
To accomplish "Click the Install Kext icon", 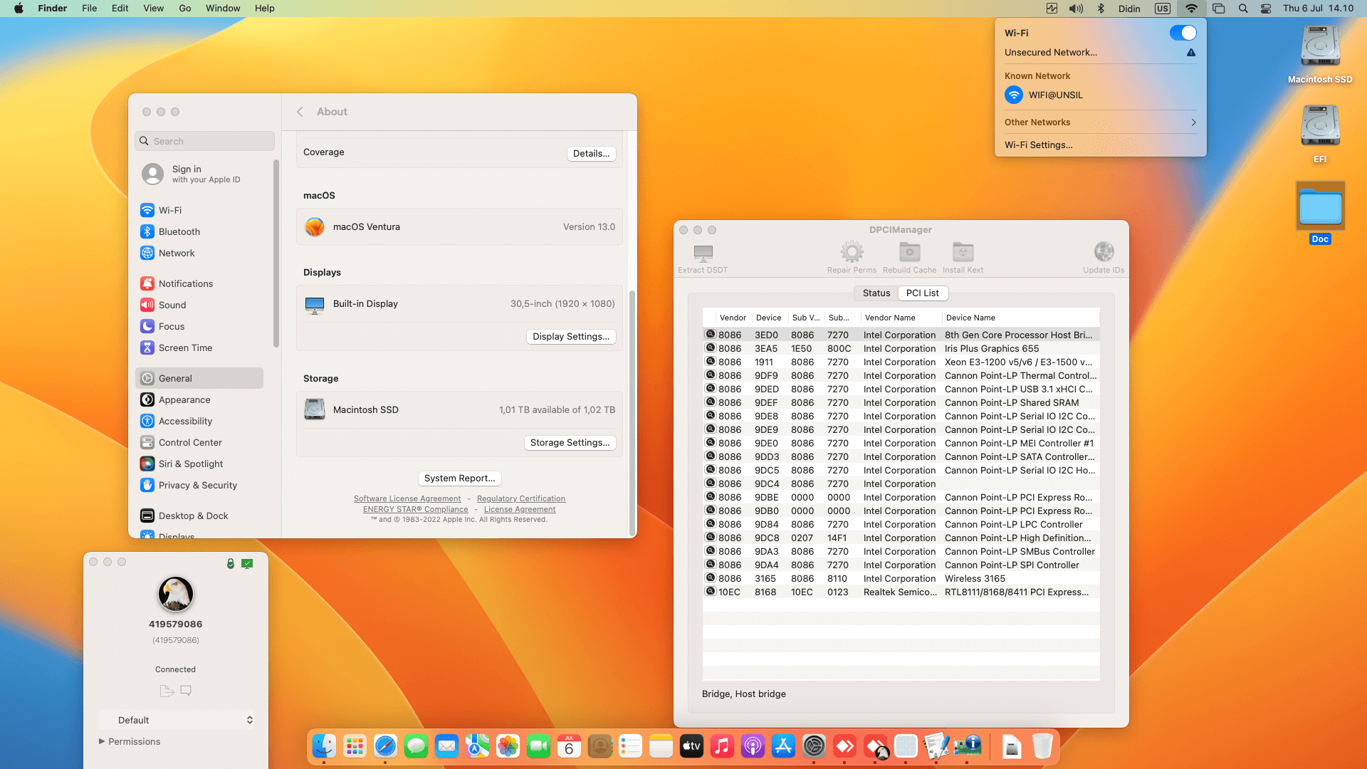I will pyautogui.click(x=963, y=253).
